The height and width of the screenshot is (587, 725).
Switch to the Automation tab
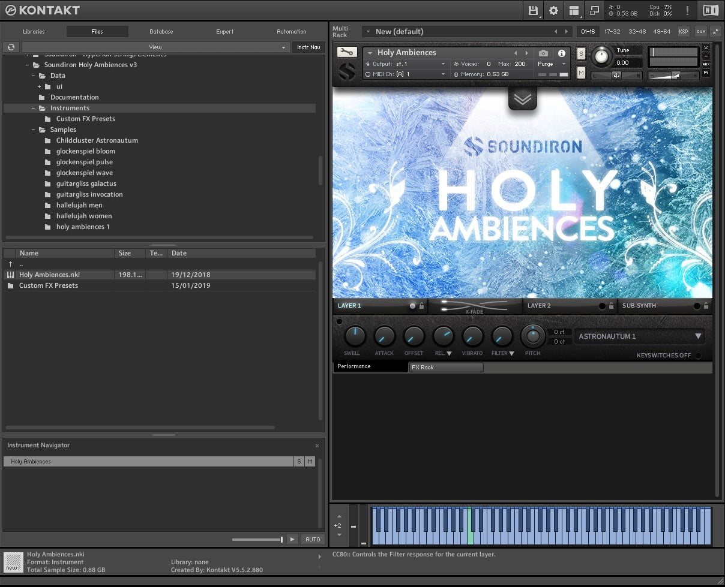point(292,32)
